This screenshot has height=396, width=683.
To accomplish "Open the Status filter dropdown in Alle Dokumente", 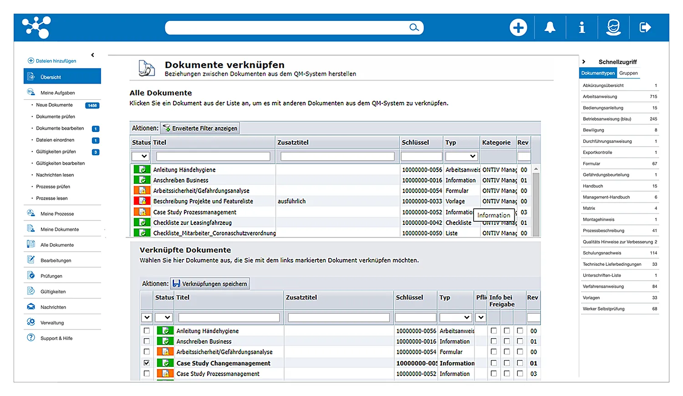I will [x=140, y=156].
